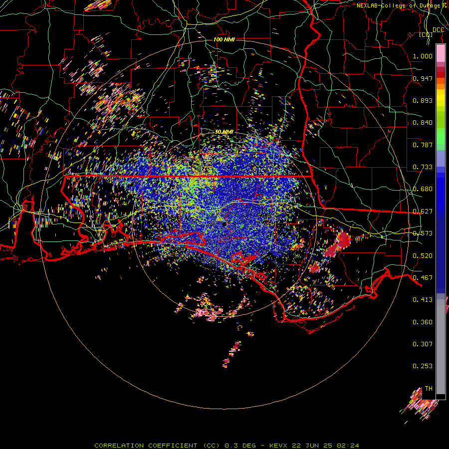Click the 100 NMI range ring label
The image size is (449, 449).
[224, 39]
